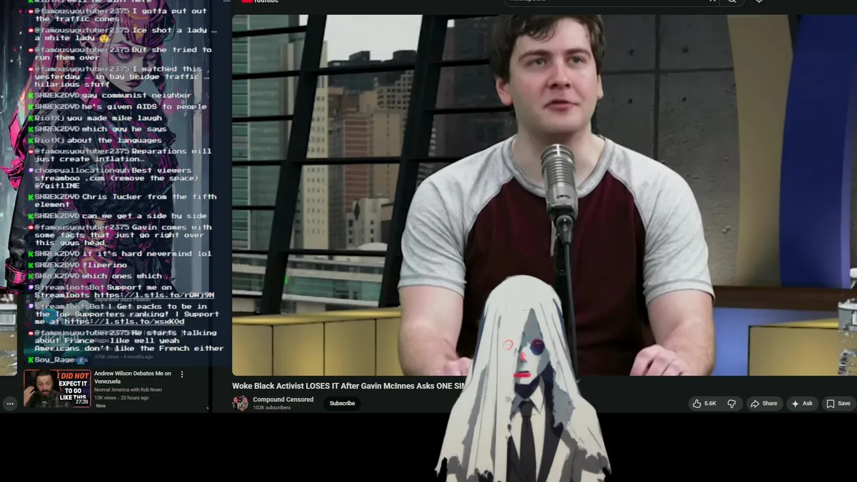Click the YouTube logo at the top

[260, 1]
